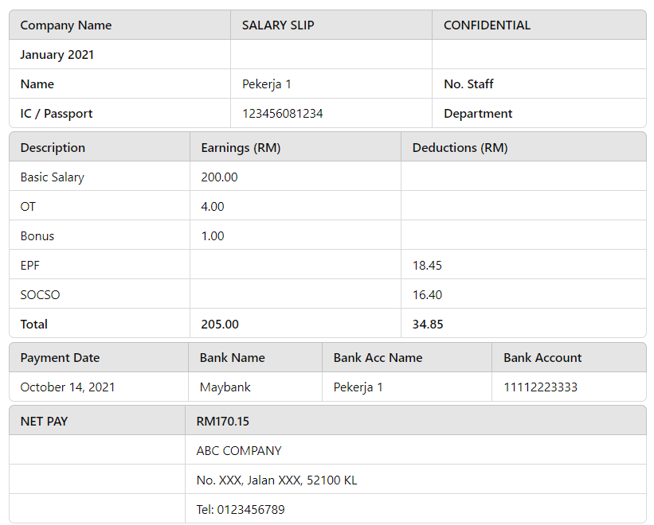Select total deductions 34.85

pos(428,325)
